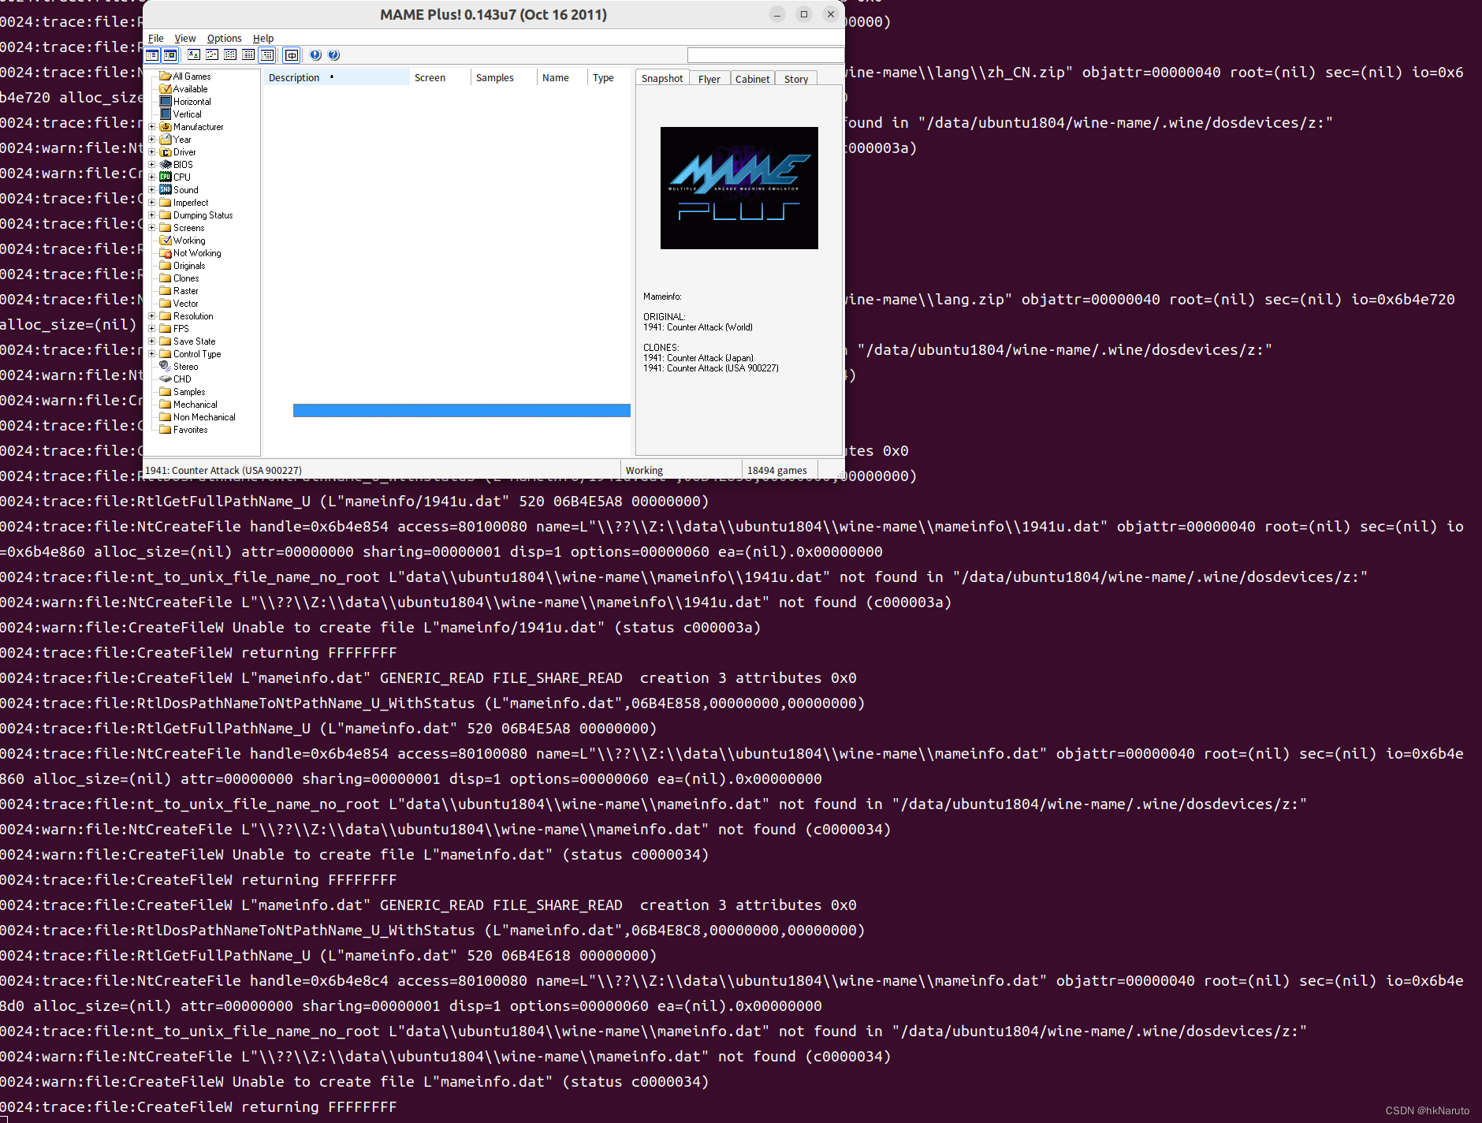Expand the Resolution tree node

[x=152, y=316]
